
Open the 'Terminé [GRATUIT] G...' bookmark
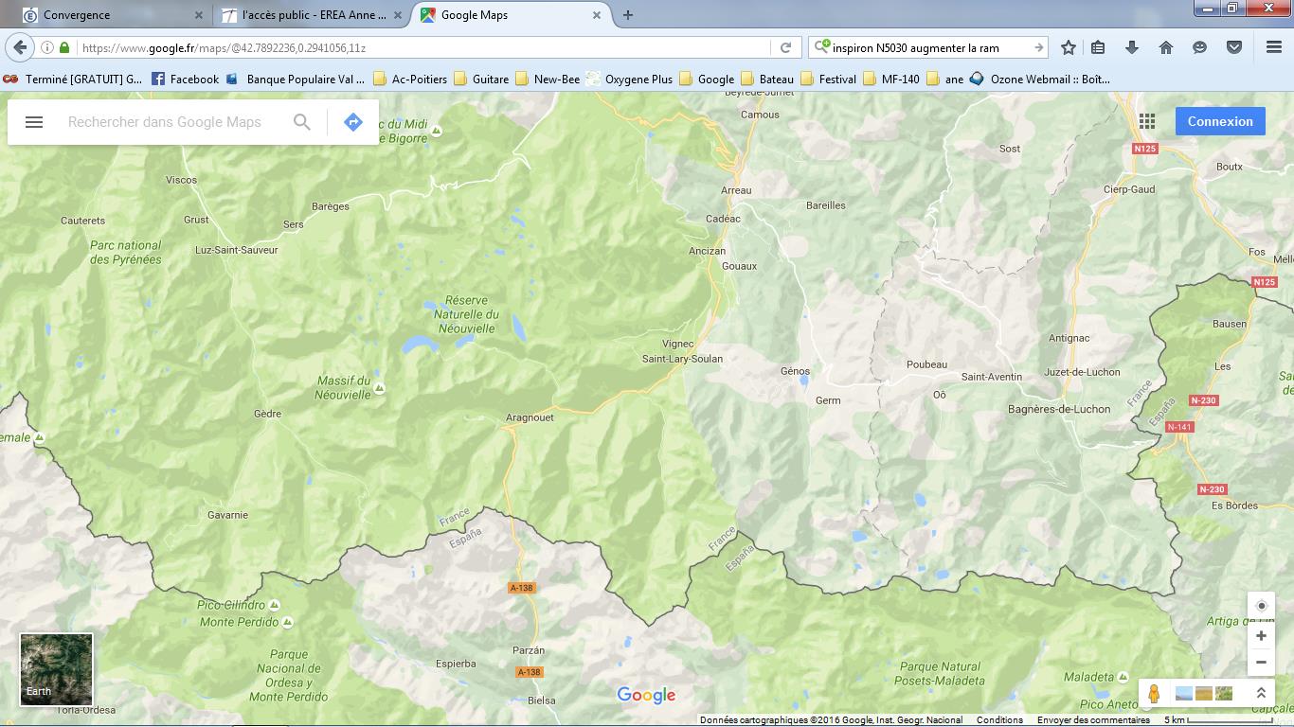(73, 79)
